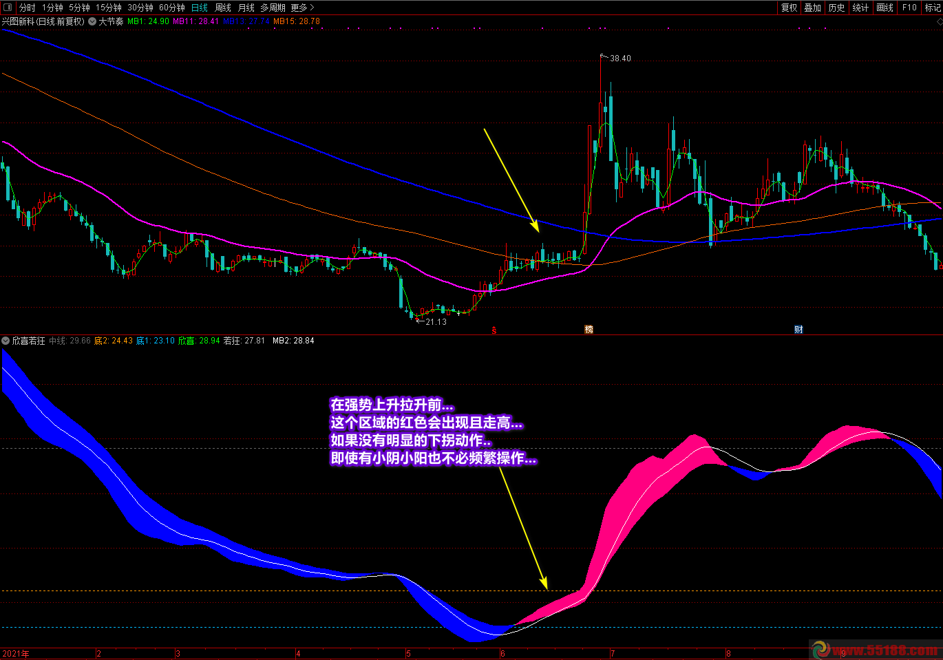Open the F10 company info
Image resolution: width=943 pixels, height=660 pixels.
[x=909, y=8]
